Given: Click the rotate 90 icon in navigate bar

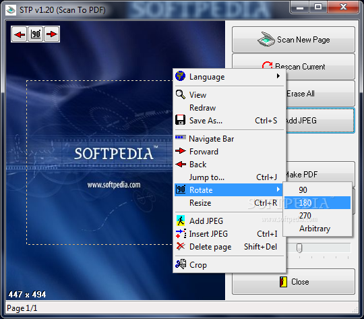Looking at the screenshot, I should [x=36, y=34].
